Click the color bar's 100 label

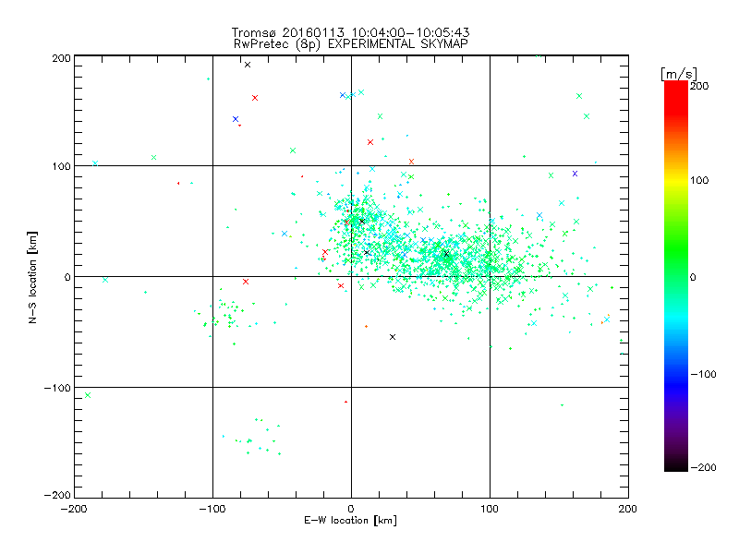(x=699, y=180)
